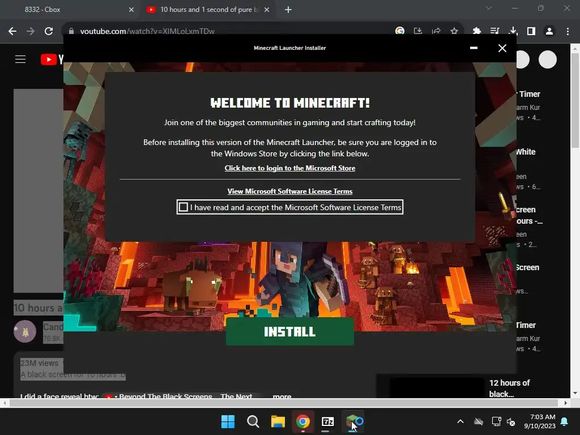Open a new browser tab

click(x=288, y=10)
